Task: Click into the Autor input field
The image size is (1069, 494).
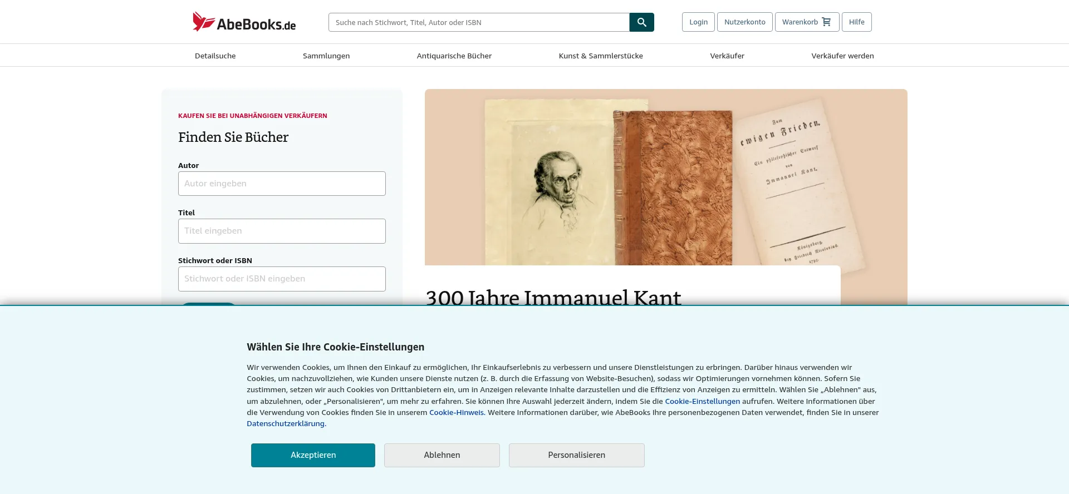Action: pos(282,184)
